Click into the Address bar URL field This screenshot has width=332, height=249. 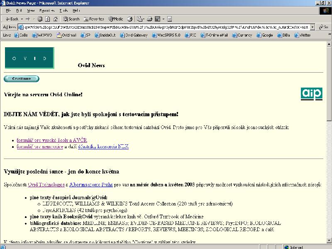tap(166, 27)
